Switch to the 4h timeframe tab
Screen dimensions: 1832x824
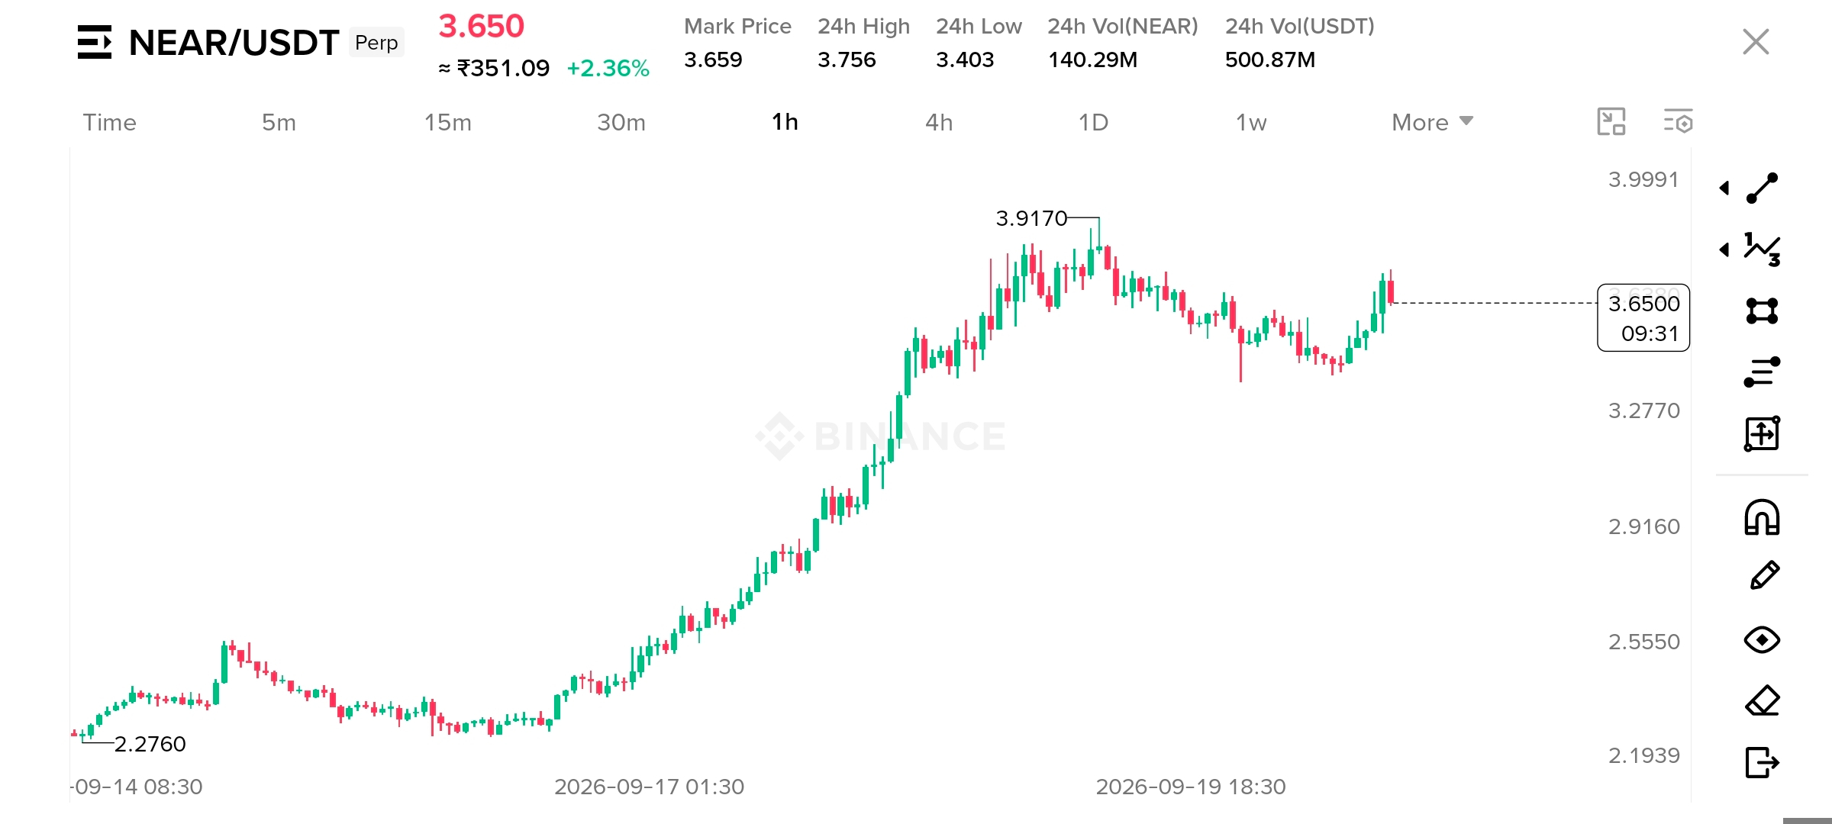coord(939,122)
